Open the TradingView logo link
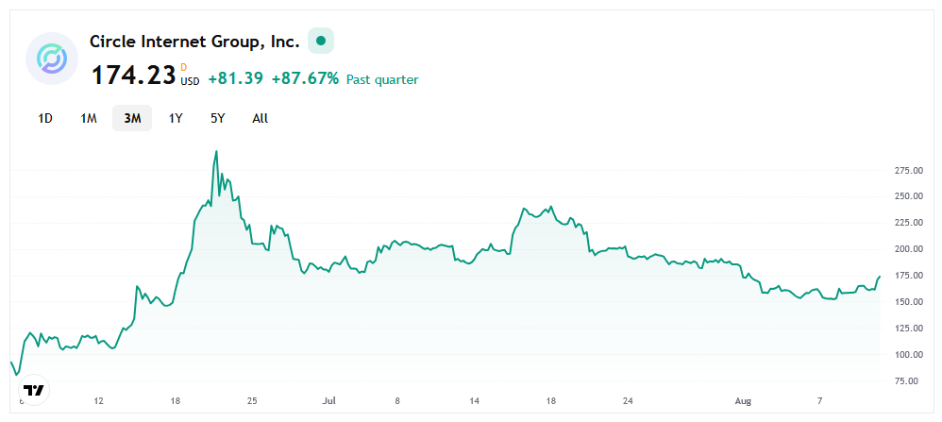This screenshot has width=942, height=422. pos(33,390)
